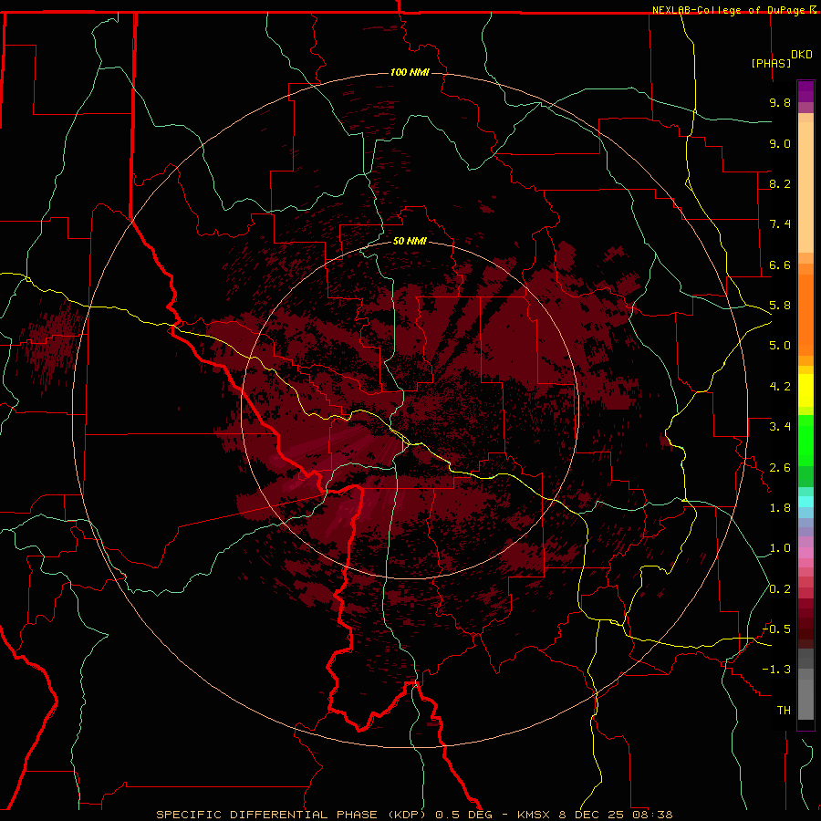The width and height of the screenshot is (821, 821).
Task: Click the 5.8 value on the scale
Action: coord(780,306)
